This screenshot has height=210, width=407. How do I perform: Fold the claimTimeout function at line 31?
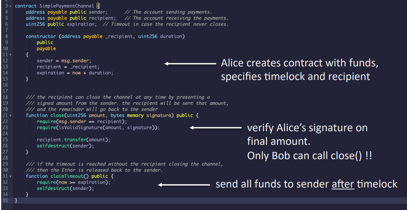[x=11, y=176]
